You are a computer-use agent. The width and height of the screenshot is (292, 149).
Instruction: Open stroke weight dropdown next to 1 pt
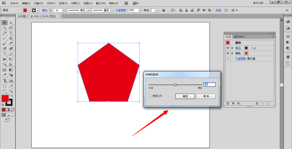click(x=64, y=10)
